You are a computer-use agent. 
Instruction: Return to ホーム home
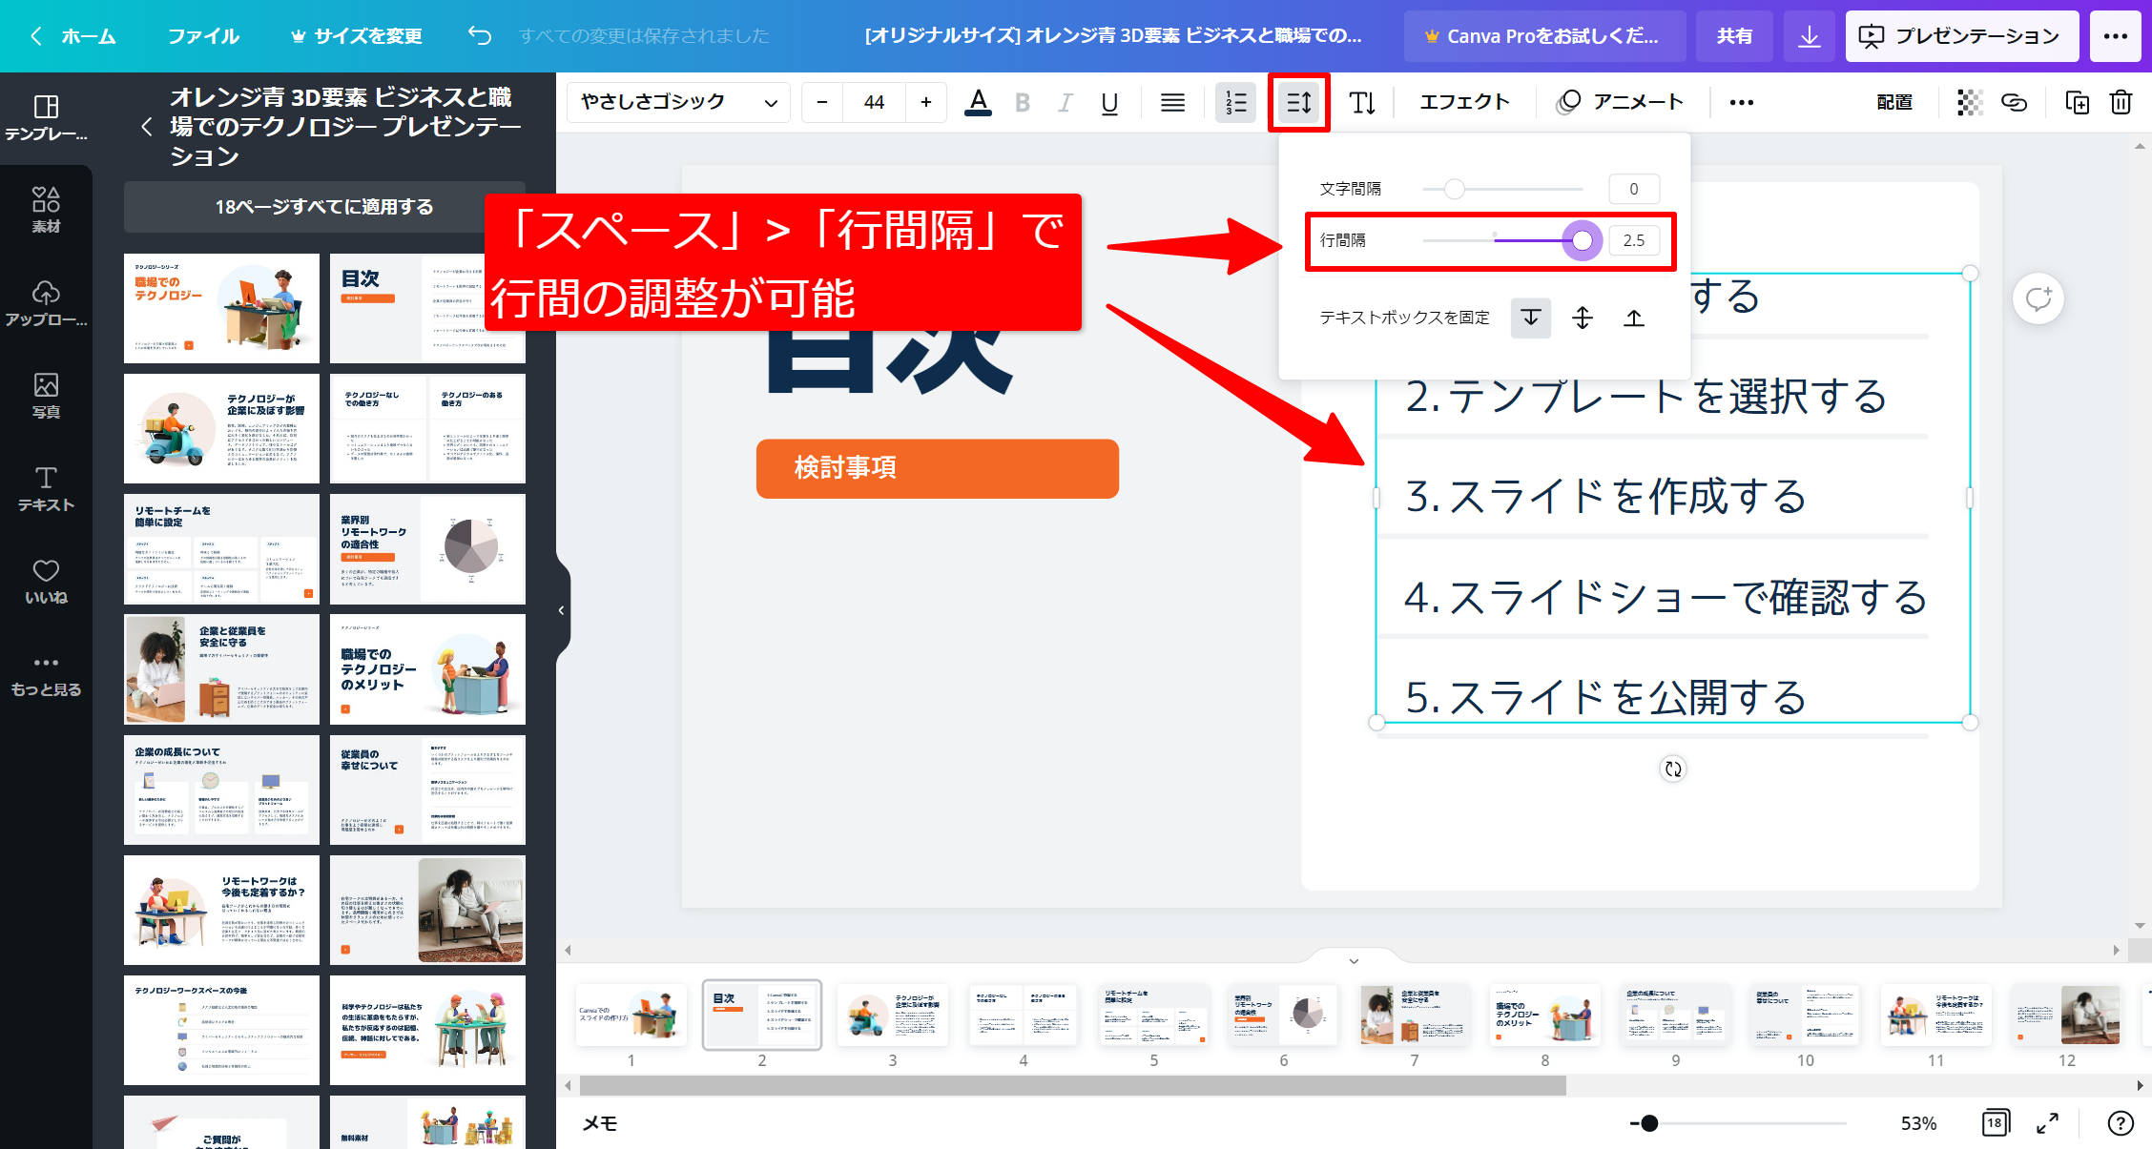coord(74,36)
